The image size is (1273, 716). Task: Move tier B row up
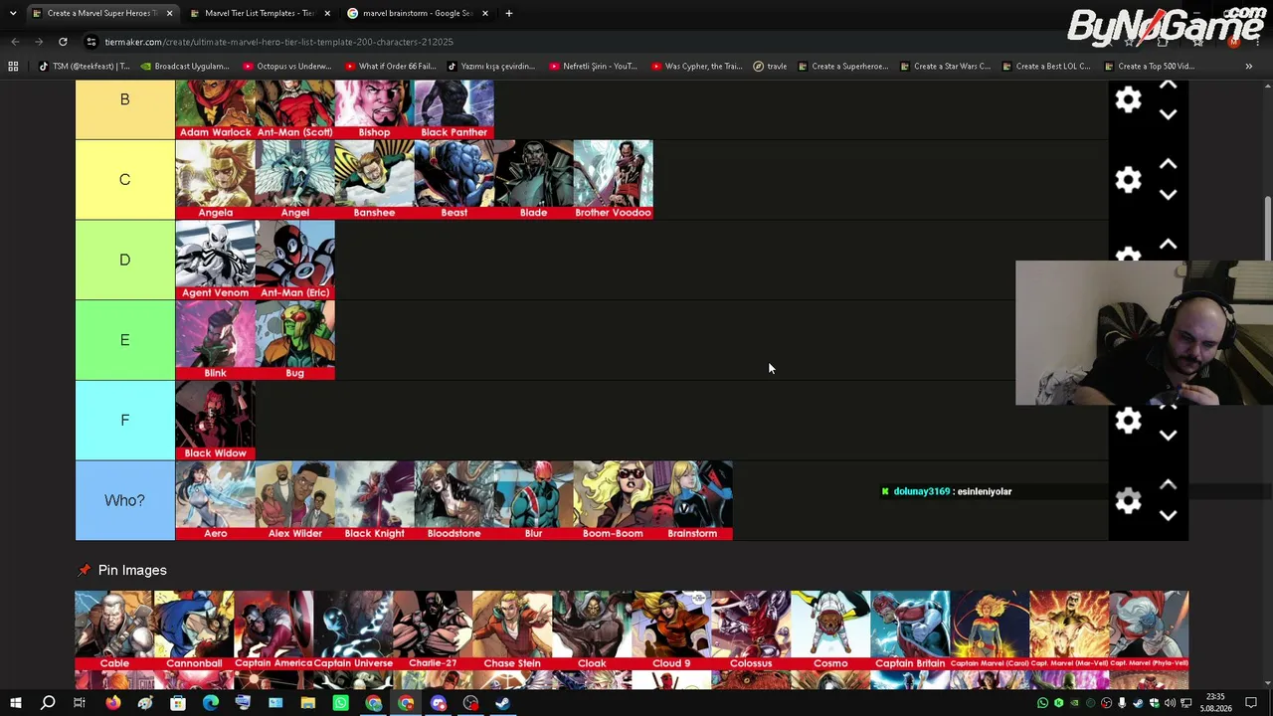(x=1169, y=87)
